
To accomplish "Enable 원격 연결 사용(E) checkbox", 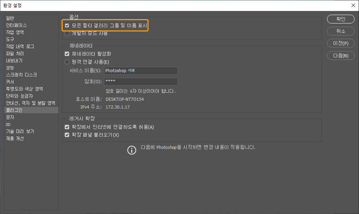I will coord(67,62).
